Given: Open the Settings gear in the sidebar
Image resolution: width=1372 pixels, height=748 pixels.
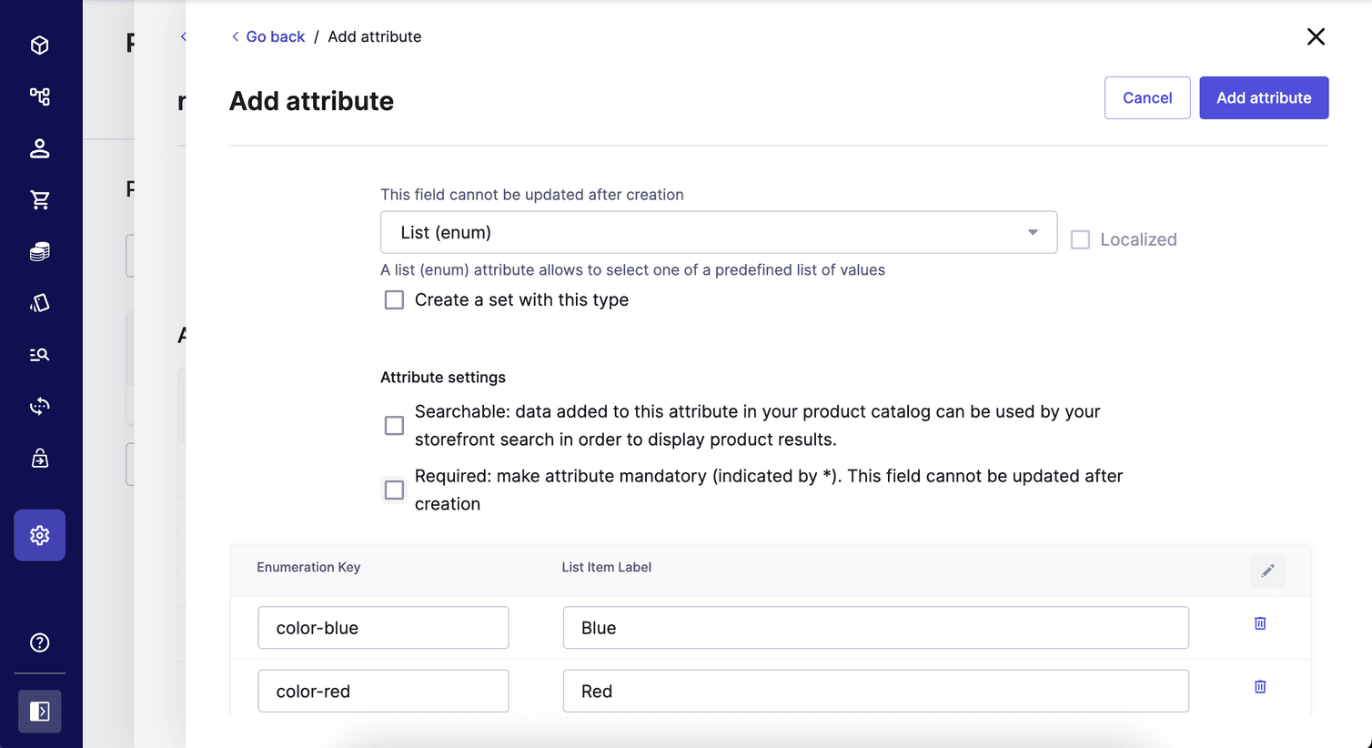Looking at the screenshot, I should (x=39, y=535).
